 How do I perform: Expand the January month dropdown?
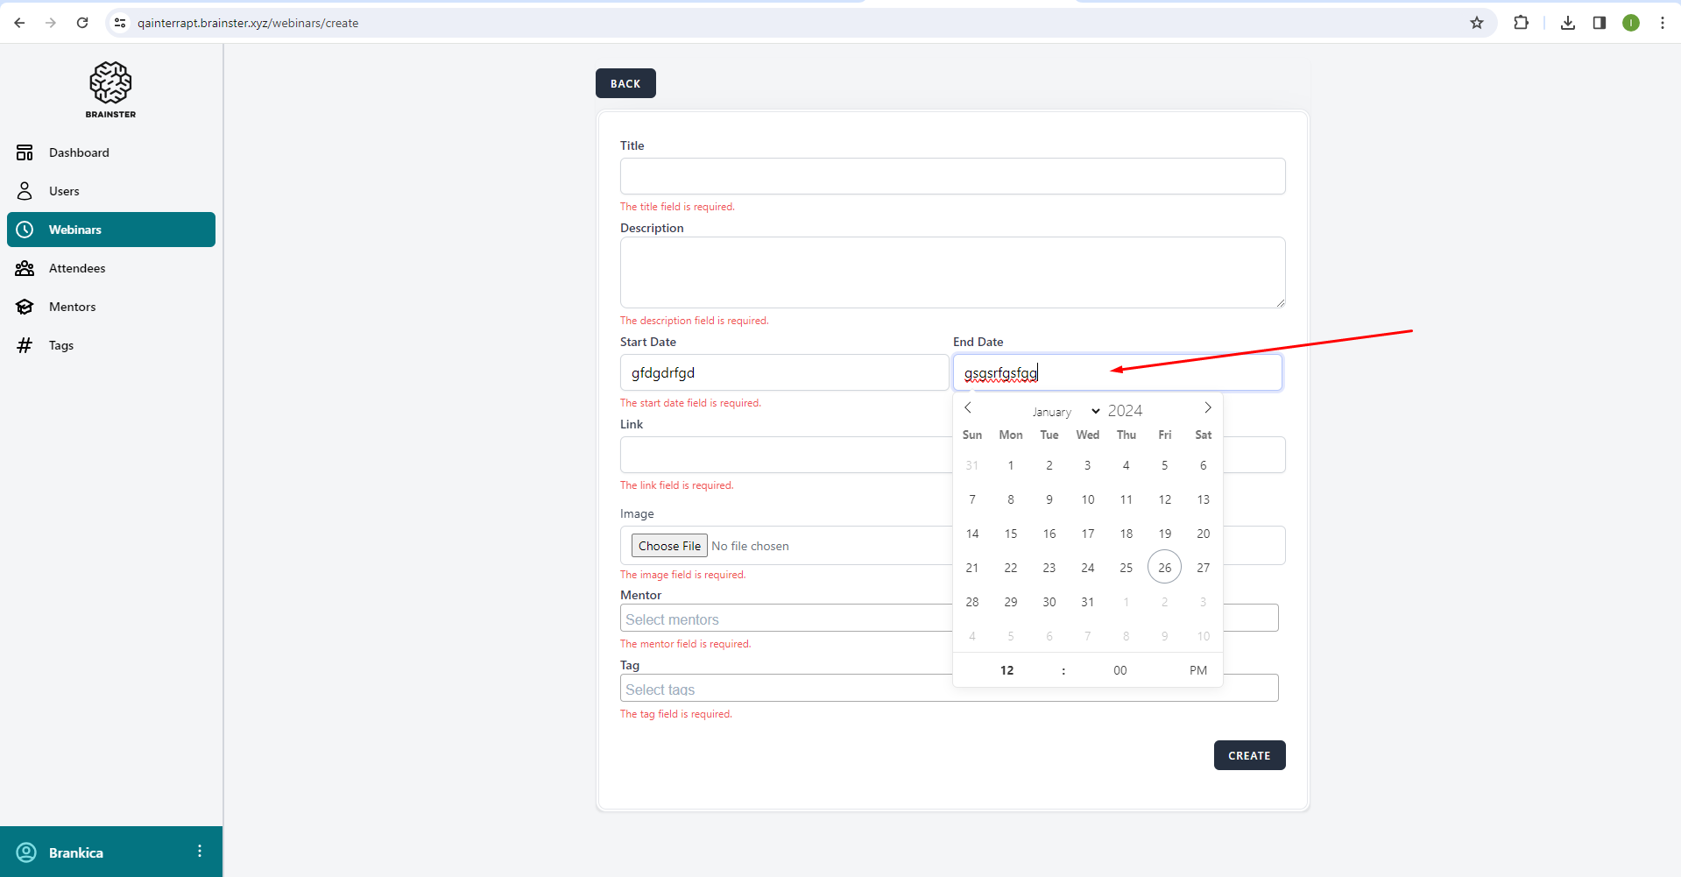tap(1065, 412)
